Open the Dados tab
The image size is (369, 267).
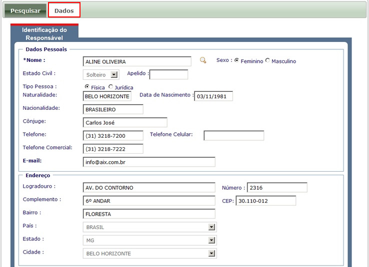[x=64, y=10]
